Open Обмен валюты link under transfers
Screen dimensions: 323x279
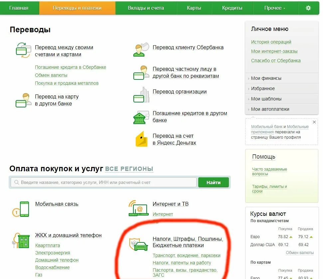point(51,75)
